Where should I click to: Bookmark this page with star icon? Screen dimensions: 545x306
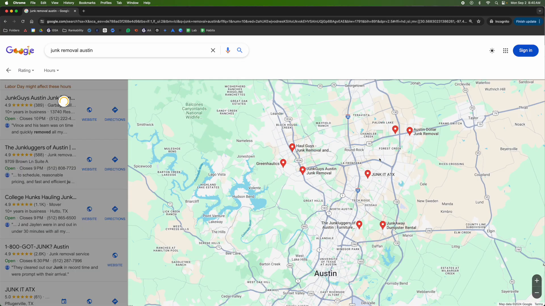click(479, 22)
